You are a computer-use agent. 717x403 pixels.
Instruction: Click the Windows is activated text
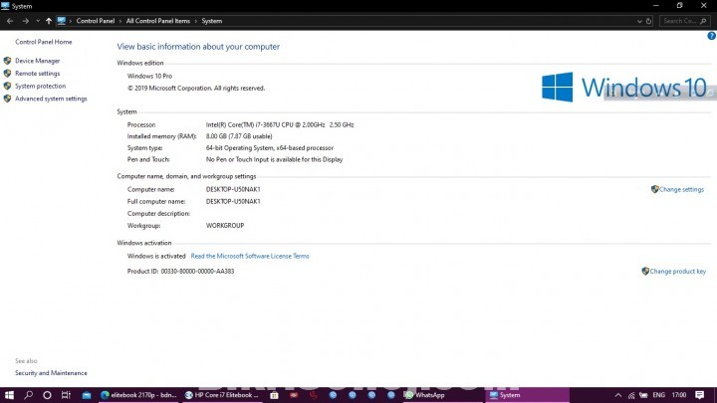pyautogui.click(x=156, y=257)
